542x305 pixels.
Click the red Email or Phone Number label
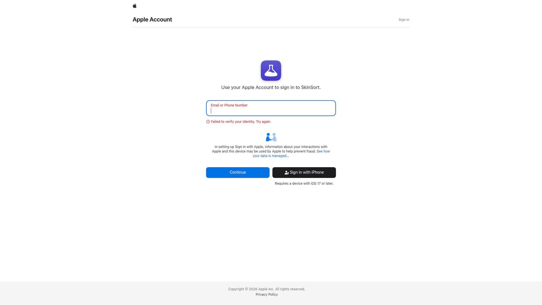click(x=229, y=105)
